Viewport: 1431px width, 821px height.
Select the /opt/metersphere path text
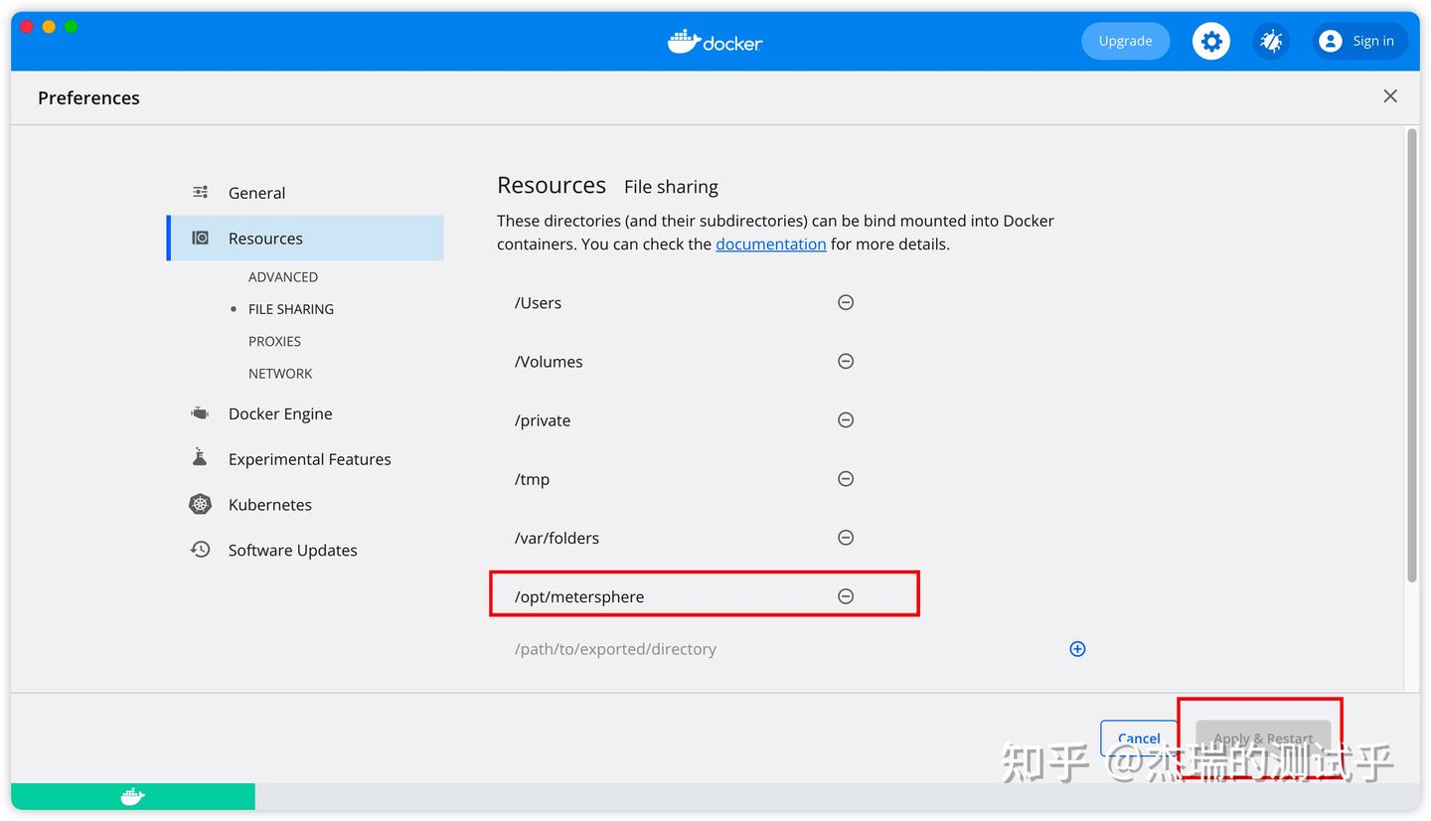click(579, 596)
